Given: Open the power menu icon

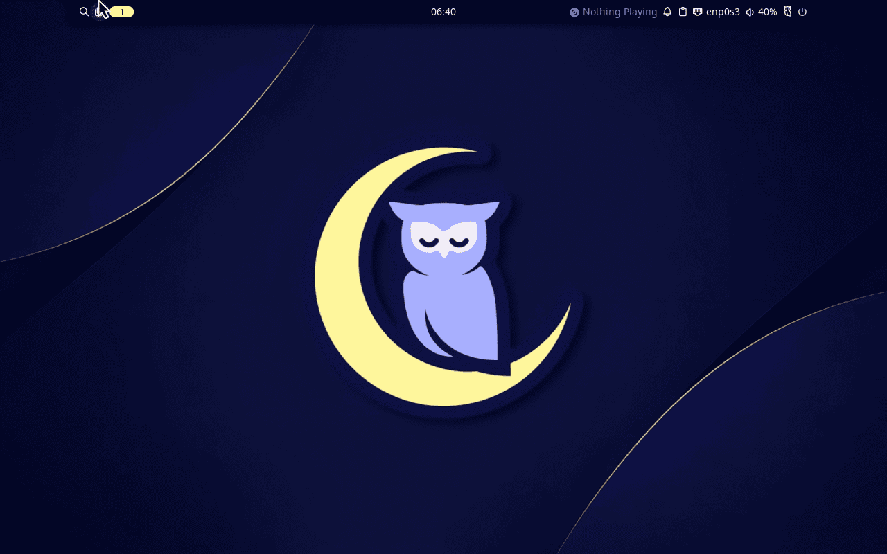Looking at the screenshot, I should pyautogui.click(x=802, y=12).
